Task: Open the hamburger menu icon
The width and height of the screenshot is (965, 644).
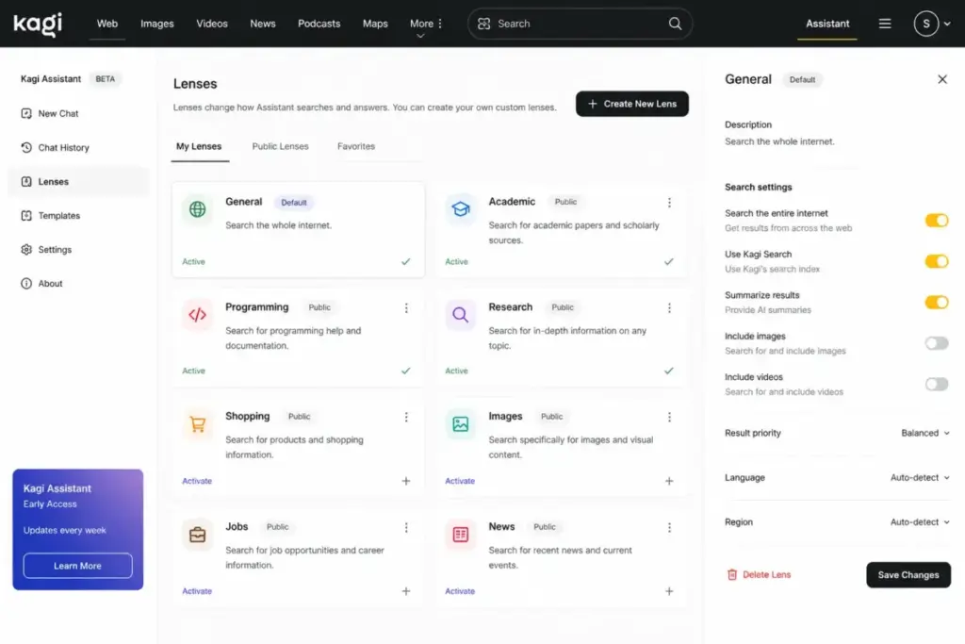Action: pyautogui.click(x=884, y=24)
